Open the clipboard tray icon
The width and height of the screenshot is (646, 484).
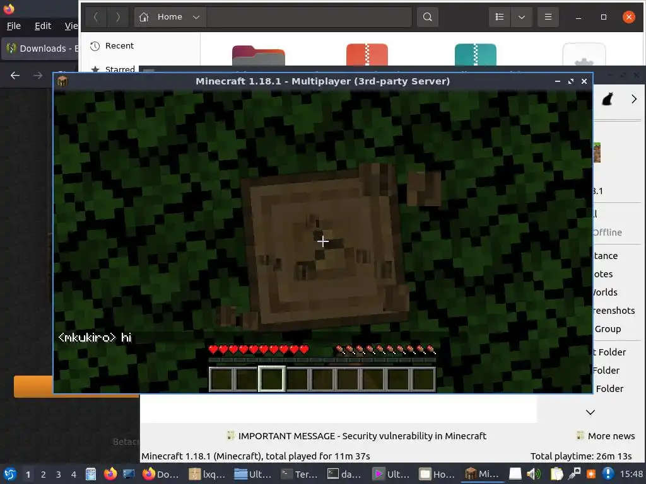pos(556,474)
